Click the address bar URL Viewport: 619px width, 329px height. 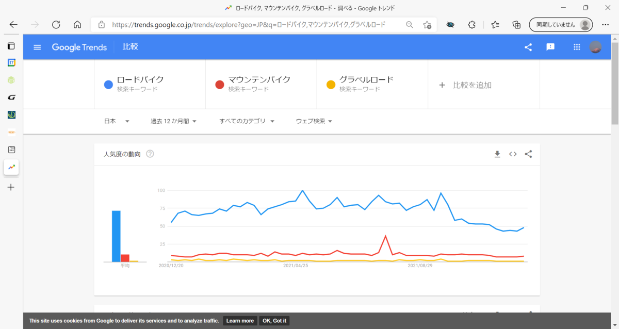(249, 24)
